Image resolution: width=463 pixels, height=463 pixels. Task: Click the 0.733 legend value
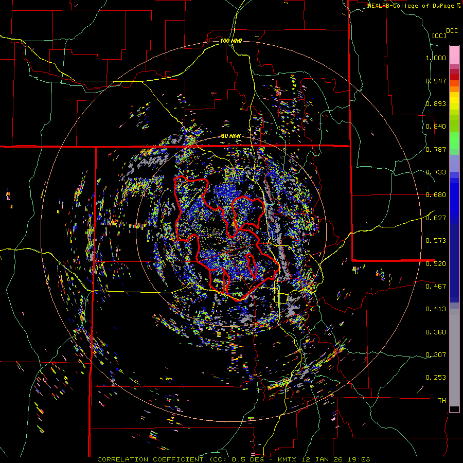coord(436,172)
